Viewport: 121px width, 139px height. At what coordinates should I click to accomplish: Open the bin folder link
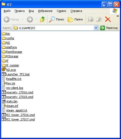click(x=8, y=34)
